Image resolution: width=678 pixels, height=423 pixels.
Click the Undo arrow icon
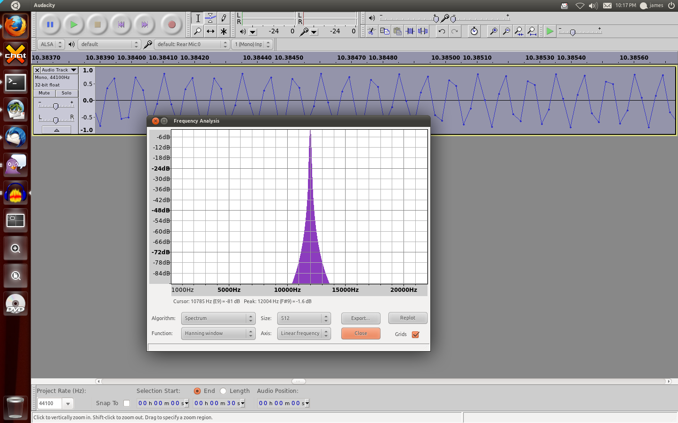(x=442, y=31)
